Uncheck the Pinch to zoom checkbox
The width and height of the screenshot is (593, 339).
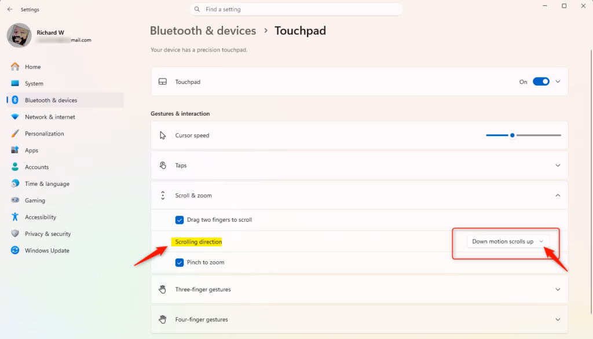(180, 263)
